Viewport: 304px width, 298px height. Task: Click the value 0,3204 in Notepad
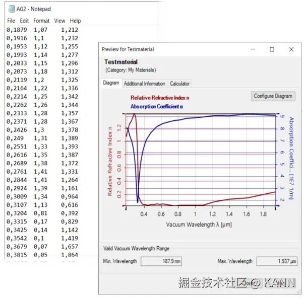coord(17,213)
